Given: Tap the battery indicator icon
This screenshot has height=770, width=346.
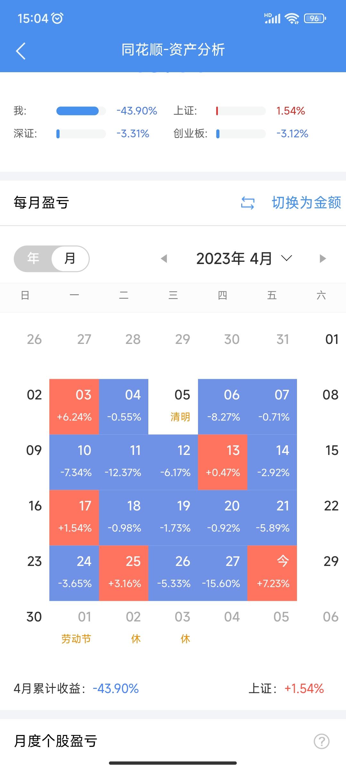Looking at the screenshot, I should [315, 19].
